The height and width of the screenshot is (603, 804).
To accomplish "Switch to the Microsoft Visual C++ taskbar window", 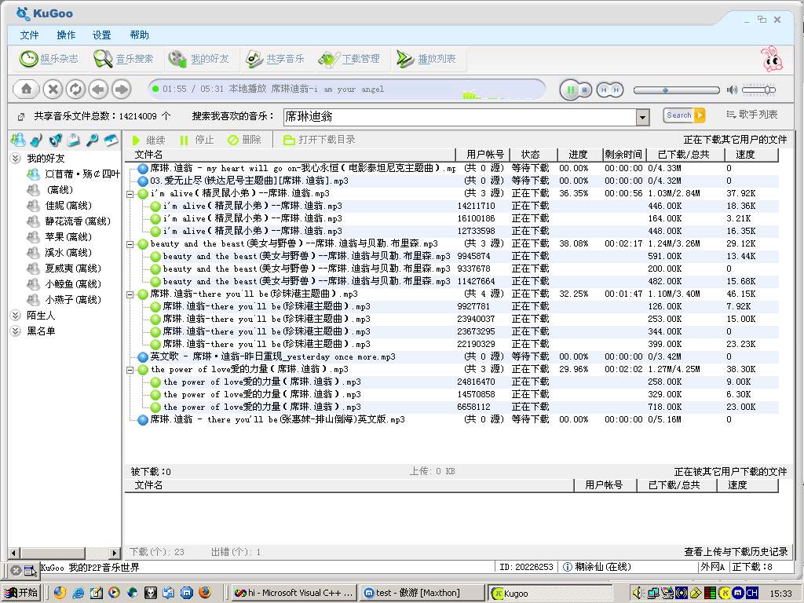I will click(x=293, y=593).
